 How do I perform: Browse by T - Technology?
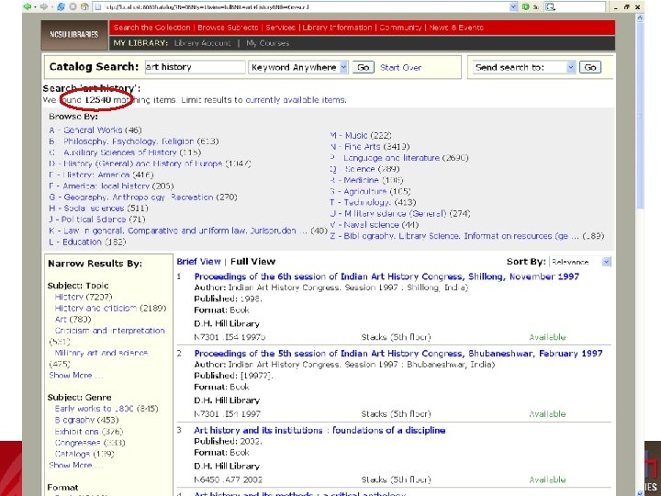[x=361, y=202]
